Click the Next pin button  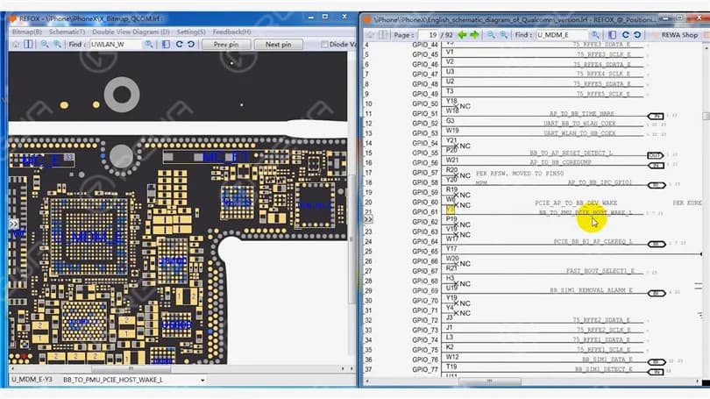click(x=278, y=45)
